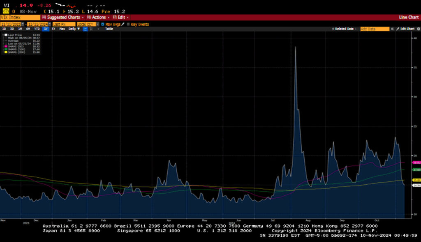The height and width of the screenshot is (242, 421).
Task: Enable the Key Events checkbox
Action: point(128,24)
